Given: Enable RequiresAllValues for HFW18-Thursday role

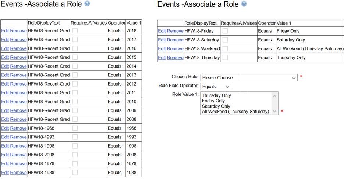Looking at the screenshot, I should [225, 57].
